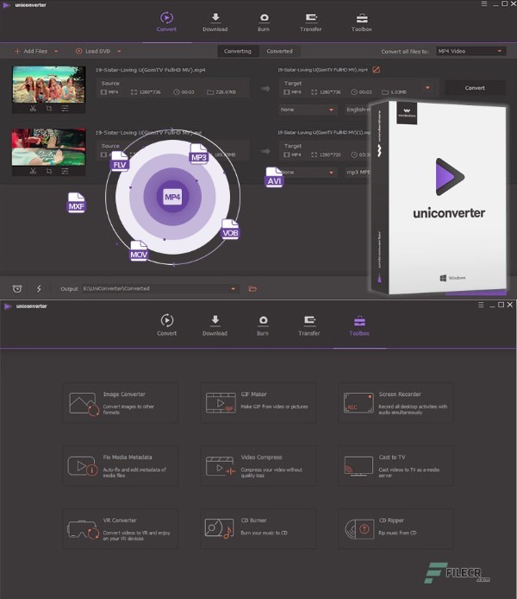Screen dimensions: 517x599
Task: Open the Video Compress tool
Action: [258, 466]
